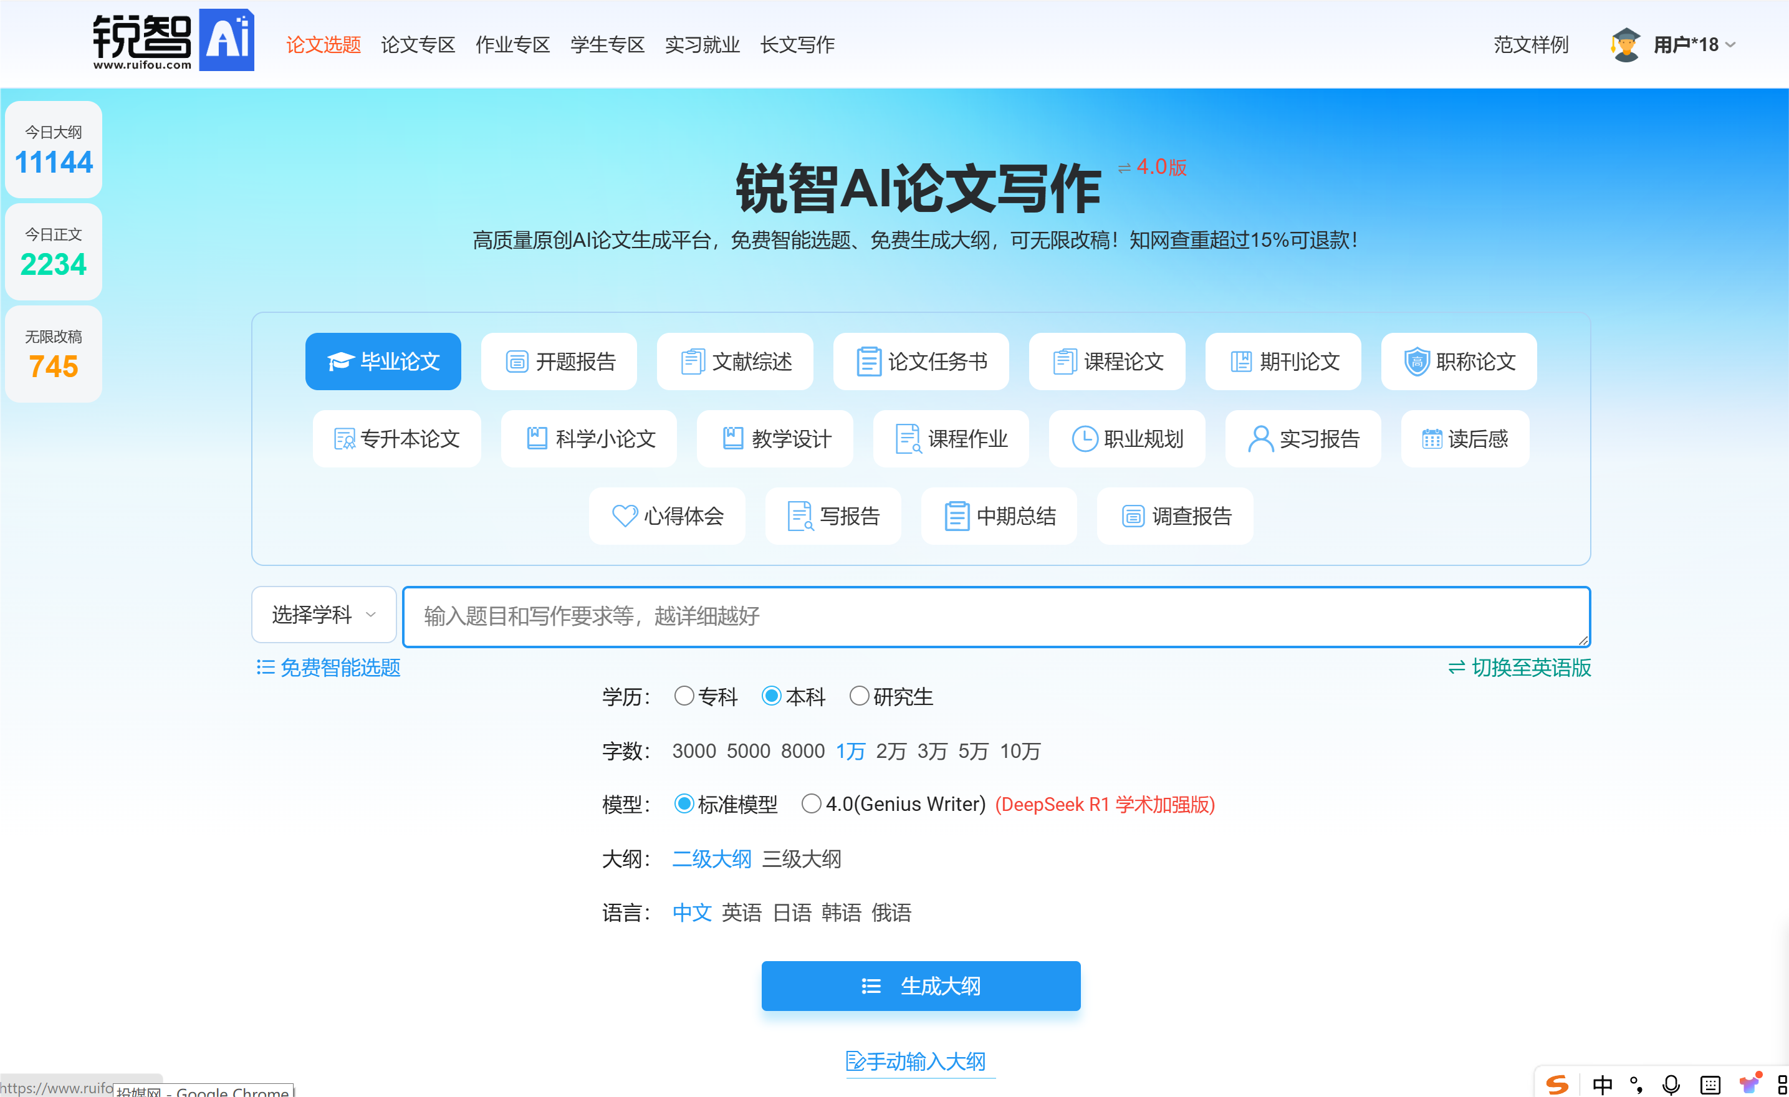Click the skin shirt icon in IME bar

pyautogui.click(x=1750, y=1083)
